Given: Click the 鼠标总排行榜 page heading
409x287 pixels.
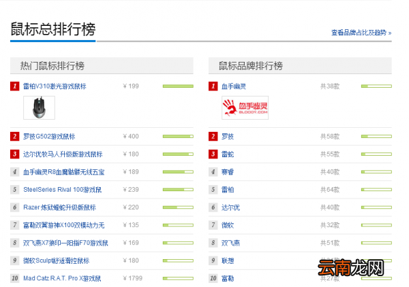Looking at the screenshot, I should coord(53,29).
